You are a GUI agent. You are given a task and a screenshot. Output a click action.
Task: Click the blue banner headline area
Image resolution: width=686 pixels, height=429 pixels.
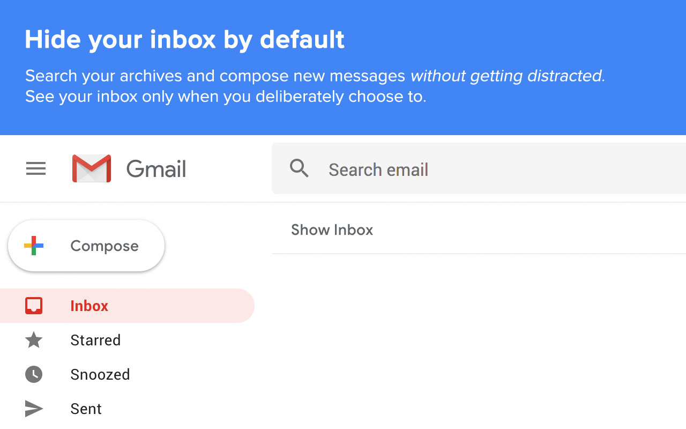coord(184,39)
